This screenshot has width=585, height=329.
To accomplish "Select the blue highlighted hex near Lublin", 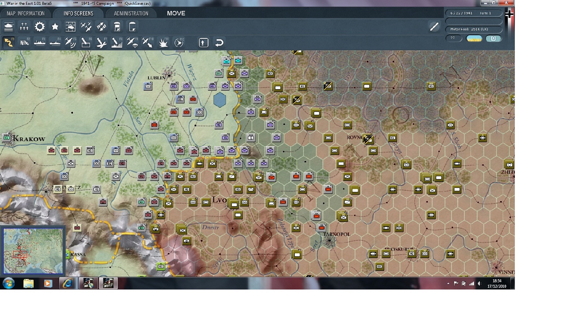I will (220, 100).
